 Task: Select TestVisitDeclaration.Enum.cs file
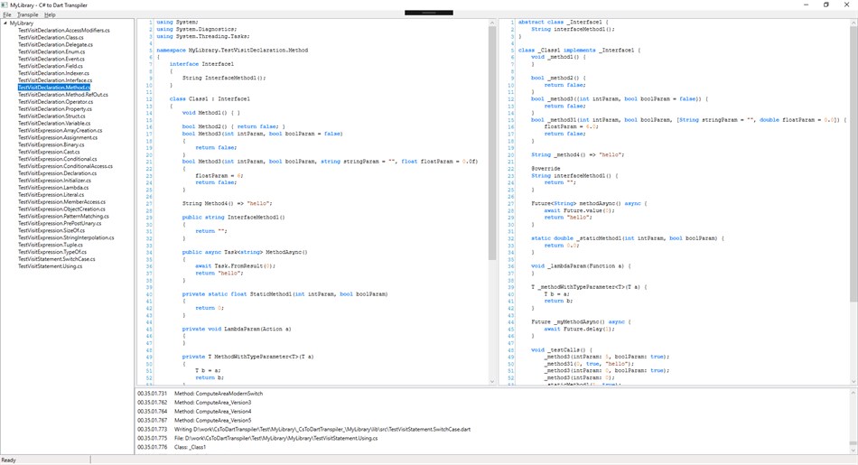pyautogui.click(x=51, y=52)
